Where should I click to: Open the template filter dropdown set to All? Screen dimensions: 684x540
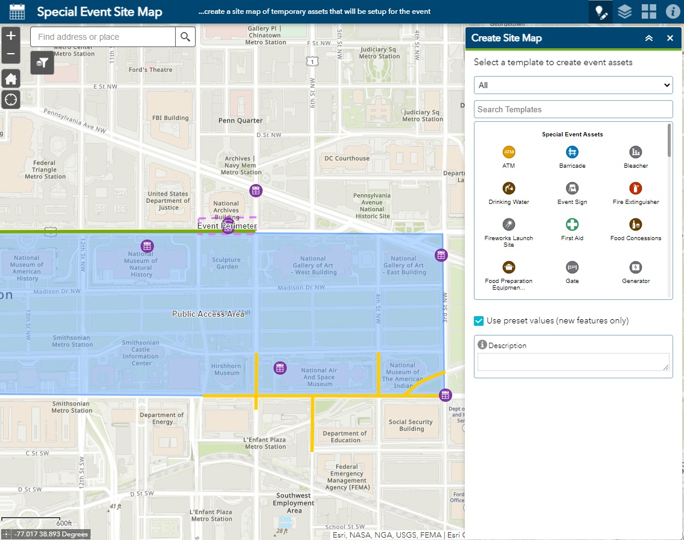tap(573, 85)
